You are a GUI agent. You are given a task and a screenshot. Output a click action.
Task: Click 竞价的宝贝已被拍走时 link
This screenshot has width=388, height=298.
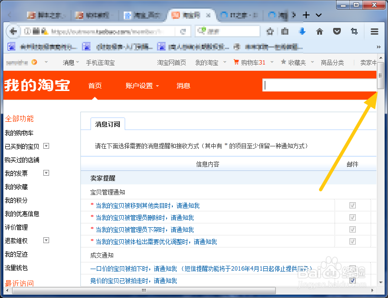(134, 281)
